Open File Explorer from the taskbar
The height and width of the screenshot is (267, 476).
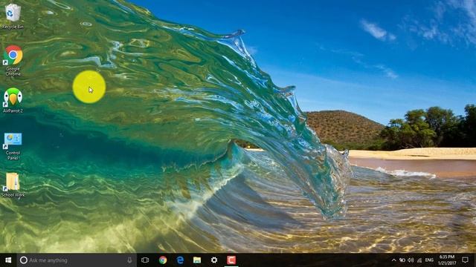(x=197, y=260)
